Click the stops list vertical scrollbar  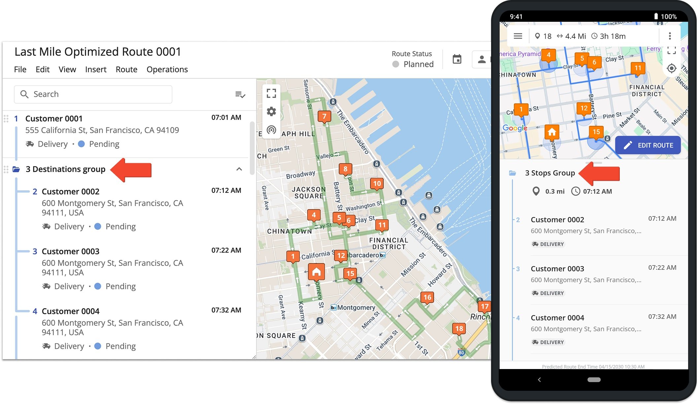point(252,148)
